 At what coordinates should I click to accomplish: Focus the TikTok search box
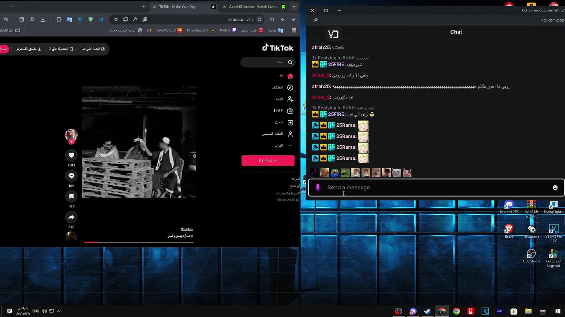(268, 62)
